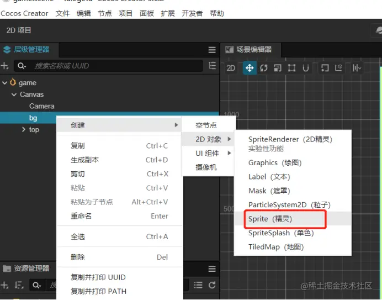Open the assets search filter magnifier
382x300 pixels.
point(36,285)
